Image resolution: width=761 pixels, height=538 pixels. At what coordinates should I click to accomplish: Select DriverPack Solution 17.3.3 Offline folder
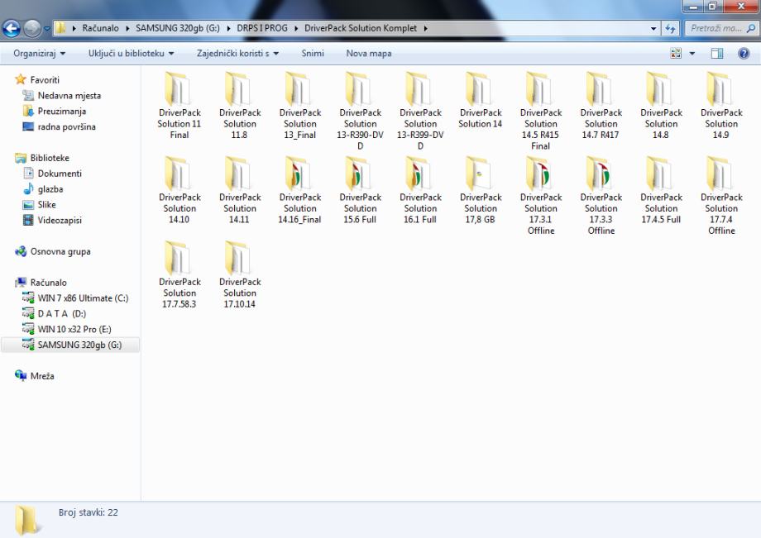[x=601, y=195]
